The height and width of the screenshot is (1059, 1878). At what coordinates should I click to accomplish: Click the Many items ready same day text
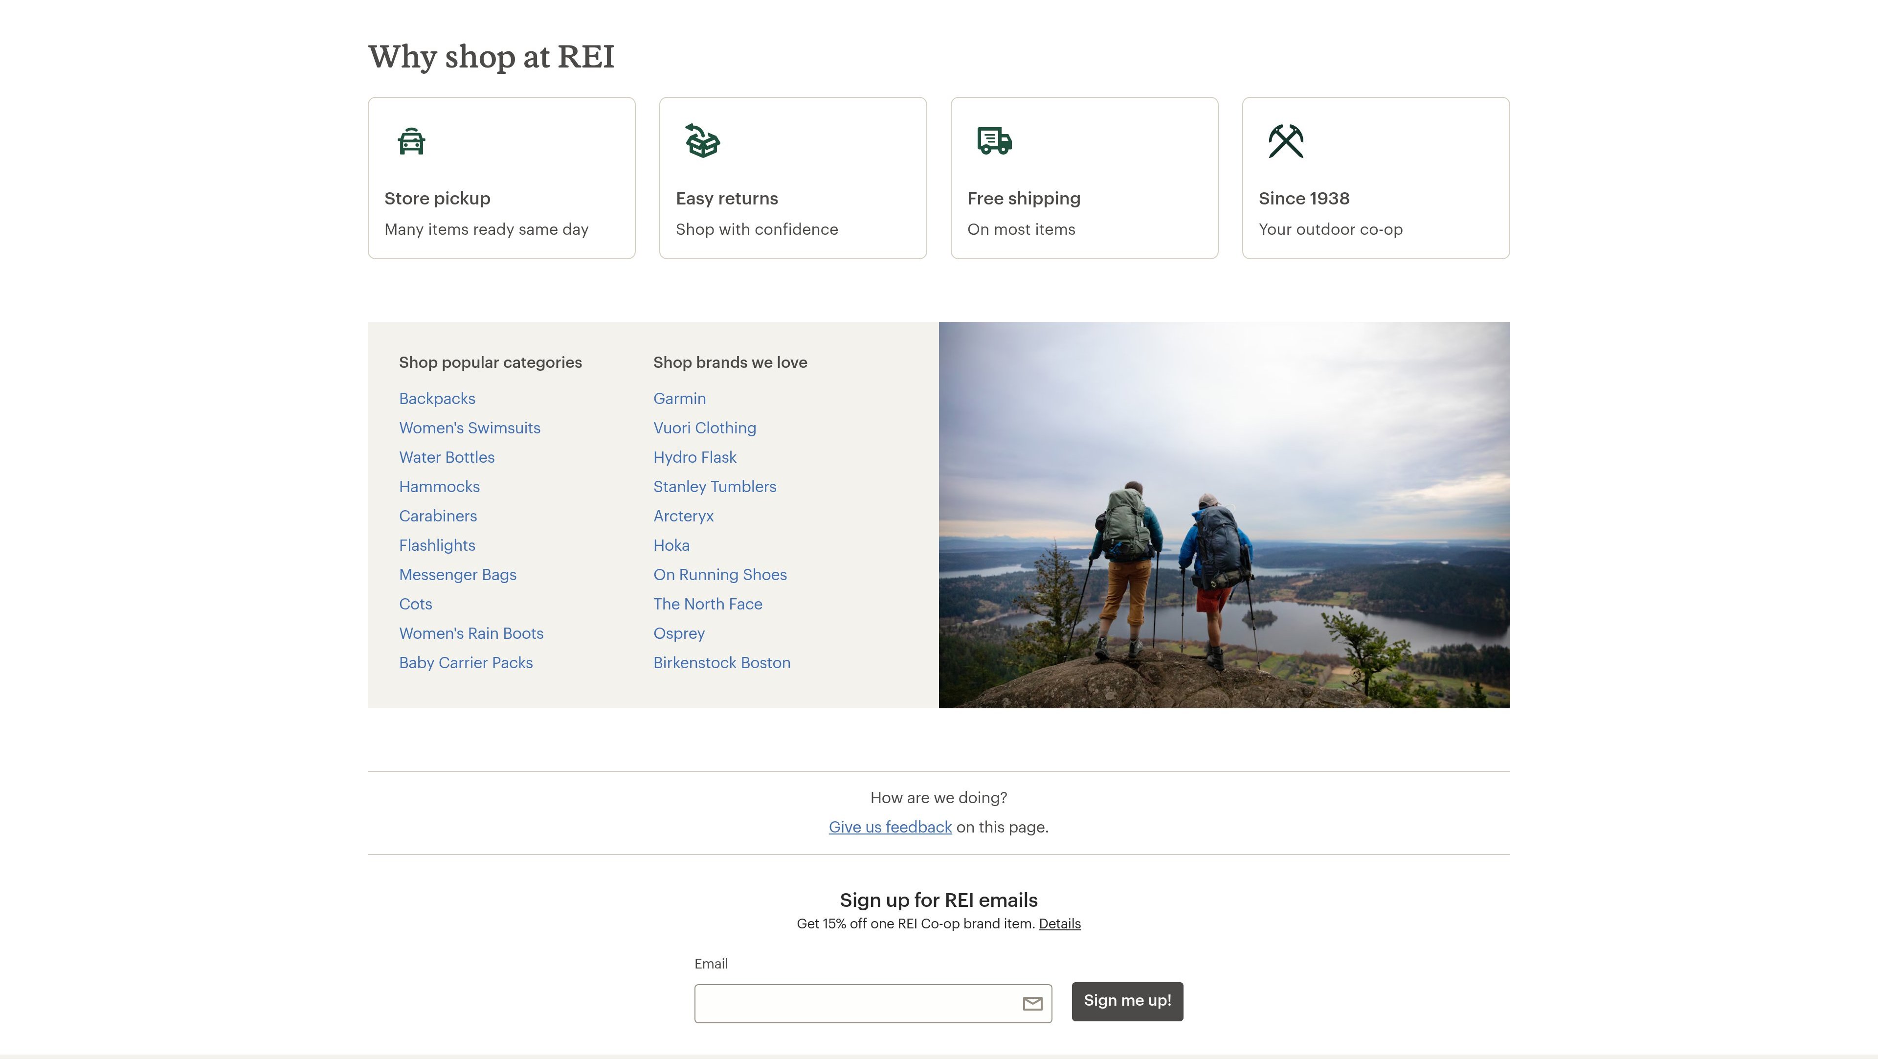pos(486,229)
